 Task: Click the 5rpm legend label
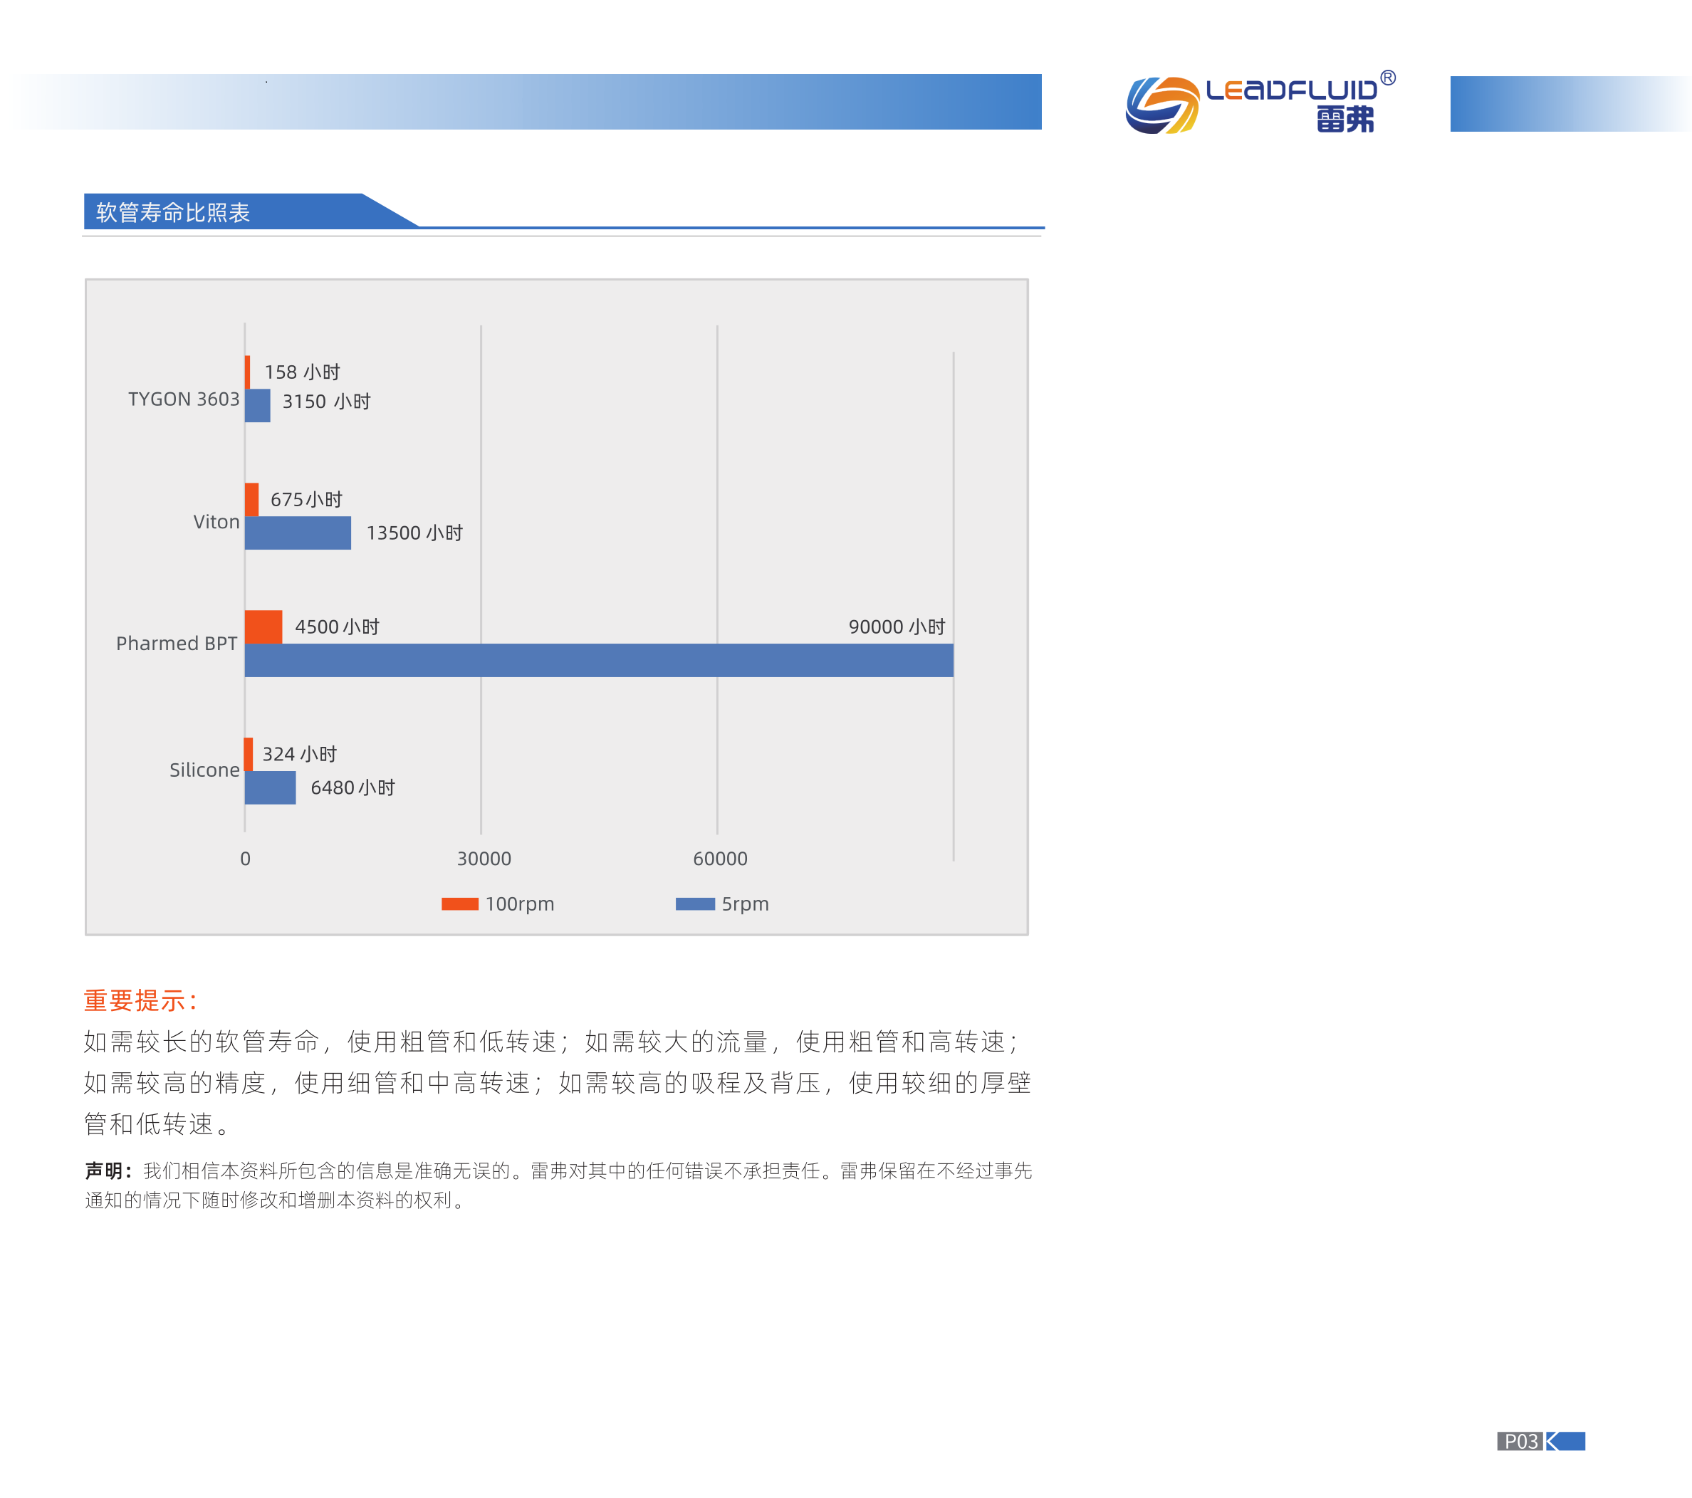click(745, 903)
